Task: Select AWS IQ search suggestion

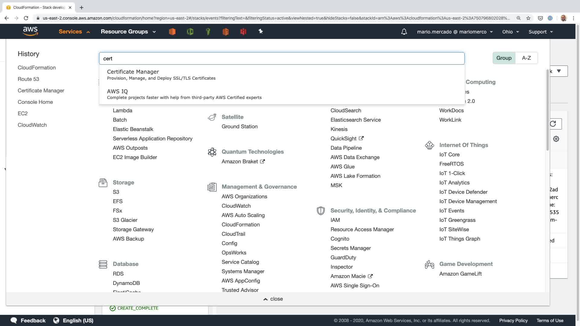Action: point(117,91)
